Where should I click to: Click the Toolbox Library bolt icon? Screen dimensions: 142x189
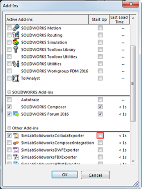pos(16,49)
